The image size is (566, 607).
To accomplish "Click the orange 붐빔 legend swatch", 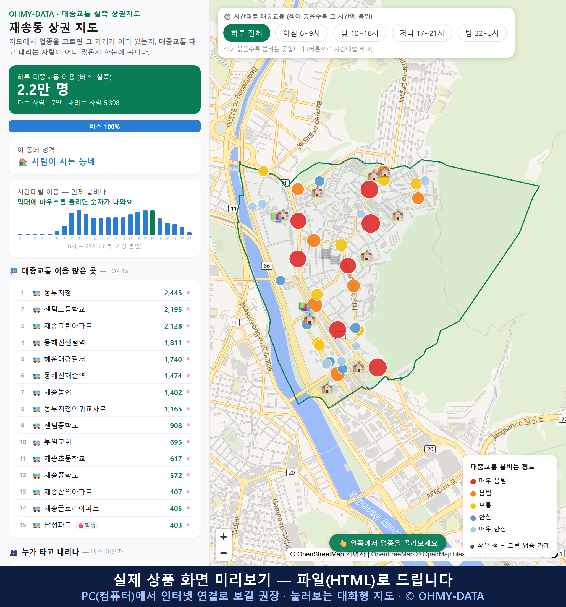I will click(x=473, y=494).
